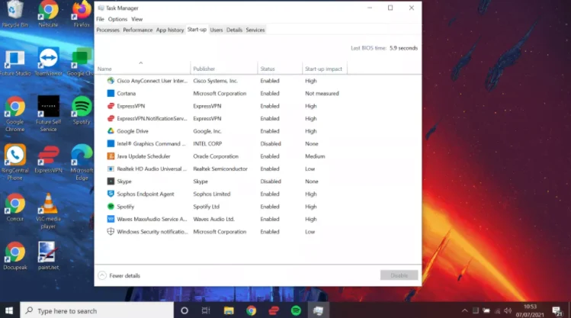Open the Recycle Bin desktop icon
Viewport: 571px width, 318px height.
15,14
